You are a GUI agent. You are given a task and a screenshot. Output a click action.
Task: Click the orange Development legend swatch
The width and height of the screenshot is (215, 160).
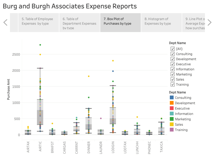[172, 103]
